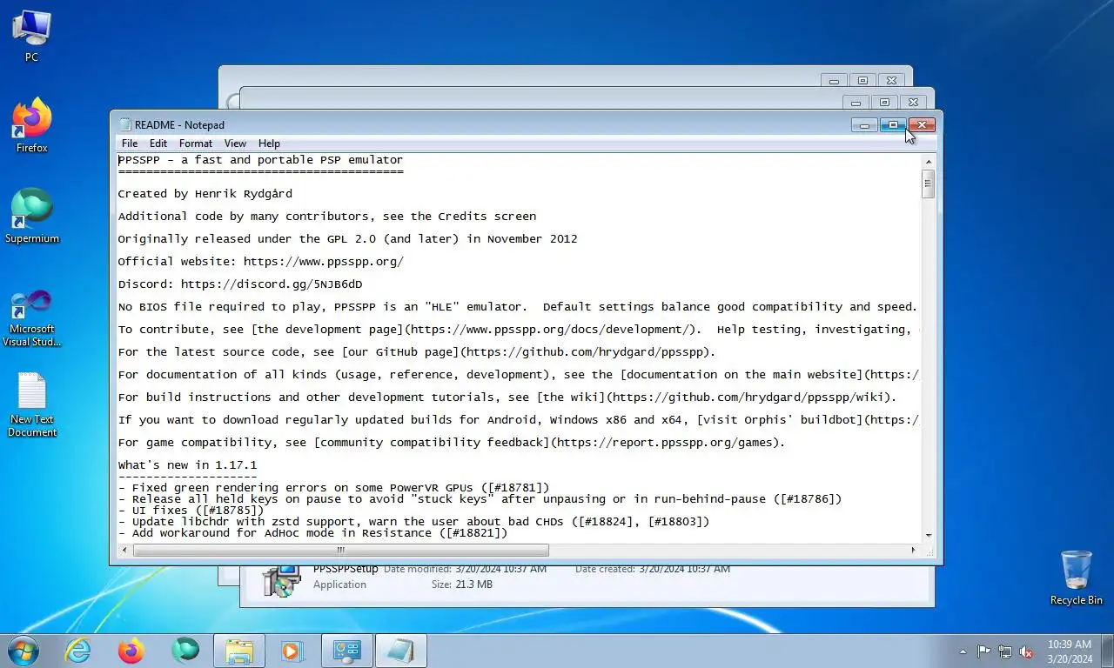Minimize the README Notepad window
The width and height of the screenshot is (1114, 668).
[864, 125]
